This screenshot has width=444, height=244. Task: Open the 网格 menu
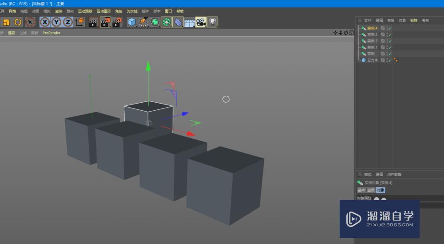point(12,12)
